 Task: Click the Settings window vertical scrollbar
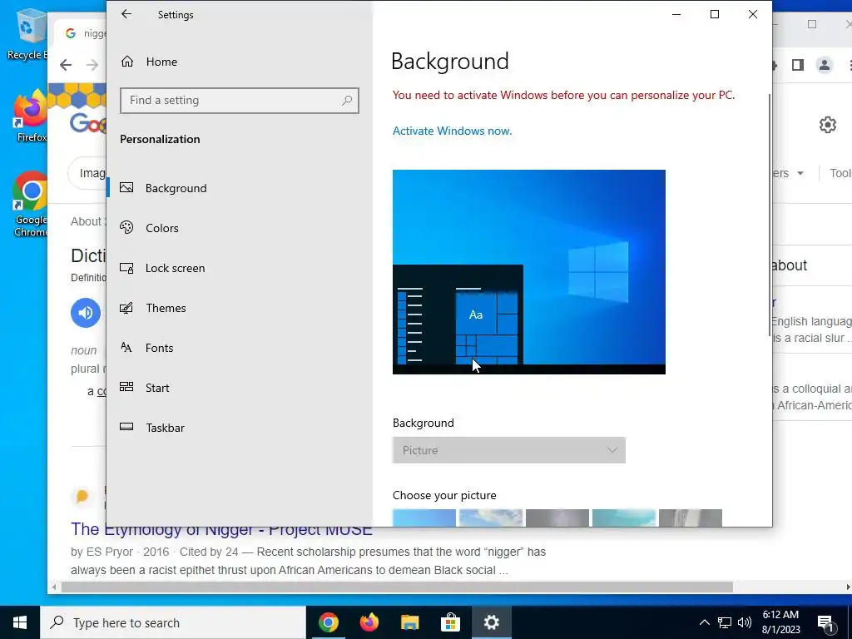[x=769, y=215]
